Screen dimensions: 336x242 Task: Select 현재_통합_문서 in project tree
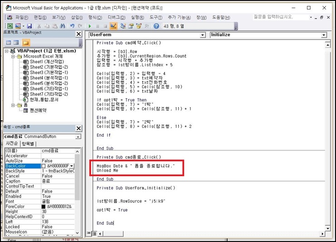[44, 99]
